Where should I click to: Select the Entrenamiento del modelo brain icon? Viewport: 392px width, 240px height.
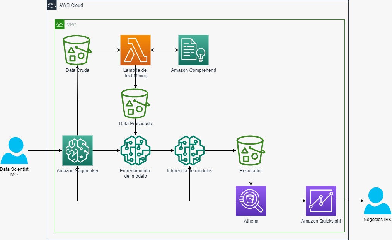point(135,150)
